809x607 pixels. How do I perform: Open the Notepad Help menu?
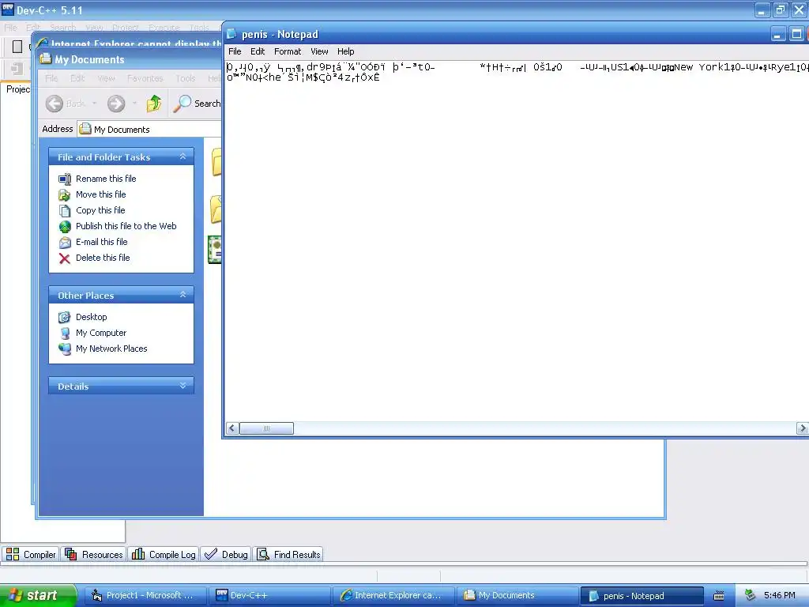(346, 51)
